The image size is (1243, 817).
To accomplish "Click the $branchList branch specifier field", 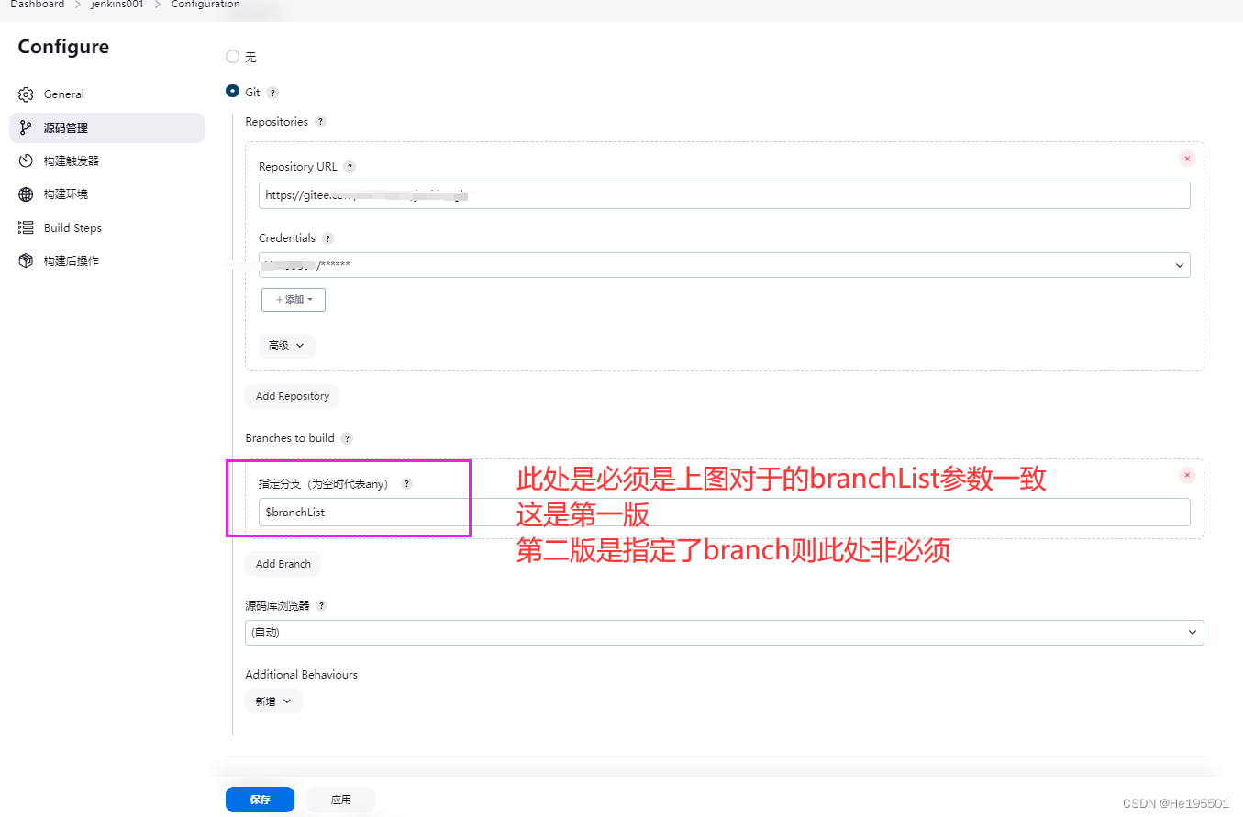I will coord(725,512).
